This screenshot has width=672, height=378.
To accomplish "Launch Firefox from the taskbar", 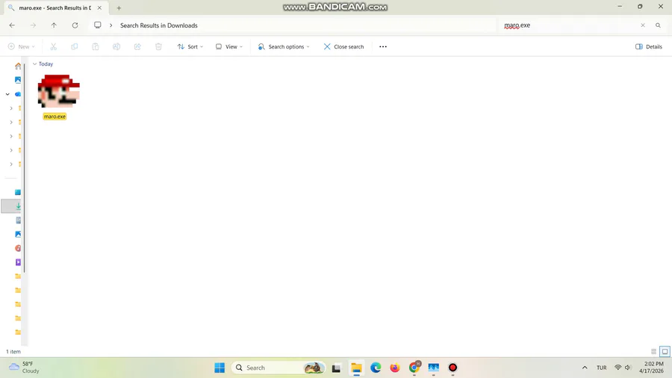I will 395,368.
